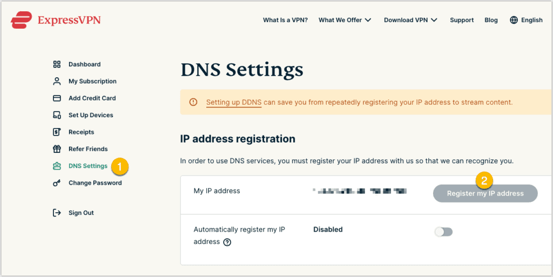Expand the Download VPN dropdown

tap(410, 20)
